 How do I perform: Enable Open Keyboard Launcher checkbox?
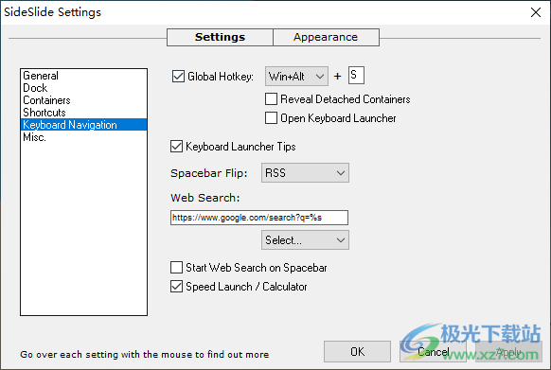point(271,118)
